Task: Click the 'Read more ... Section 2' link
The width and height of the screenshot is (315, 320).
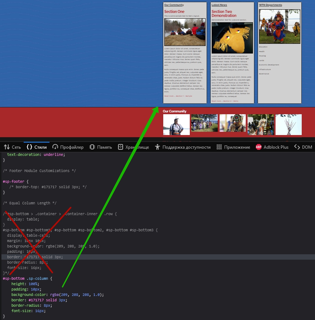Action: [225, 101]
